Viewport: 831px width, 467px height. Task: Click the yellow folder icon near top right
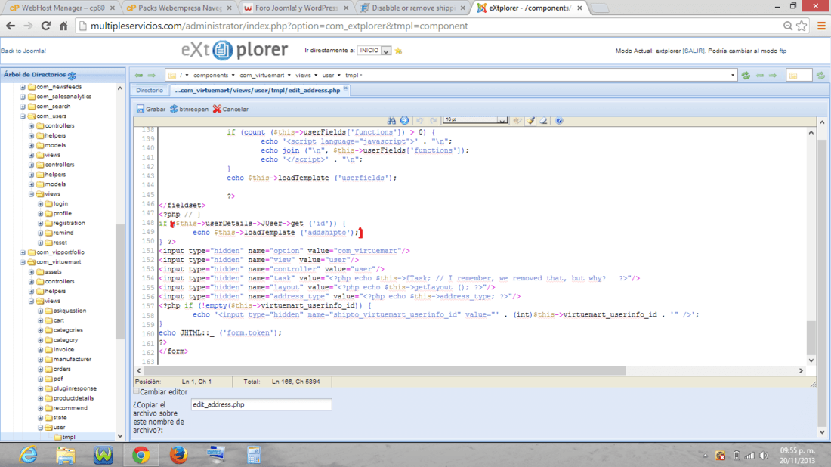(x=793, y=76)
